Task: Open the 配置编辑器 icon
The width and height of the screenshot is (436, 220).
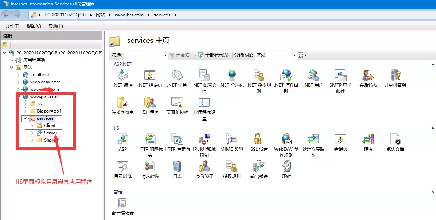Action: (x=122, y=203)
